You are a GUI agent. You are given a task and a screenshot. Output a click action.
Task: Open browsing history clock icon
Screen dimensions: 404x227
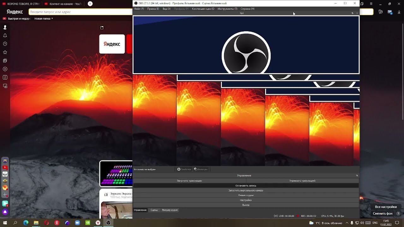point(5,44)
